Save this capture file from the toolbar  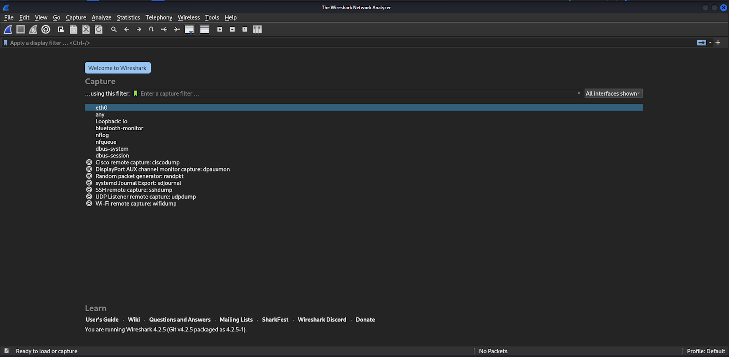click(73, 30)
